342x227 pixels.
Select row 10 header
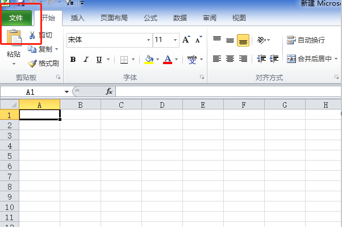coord(10,207)
